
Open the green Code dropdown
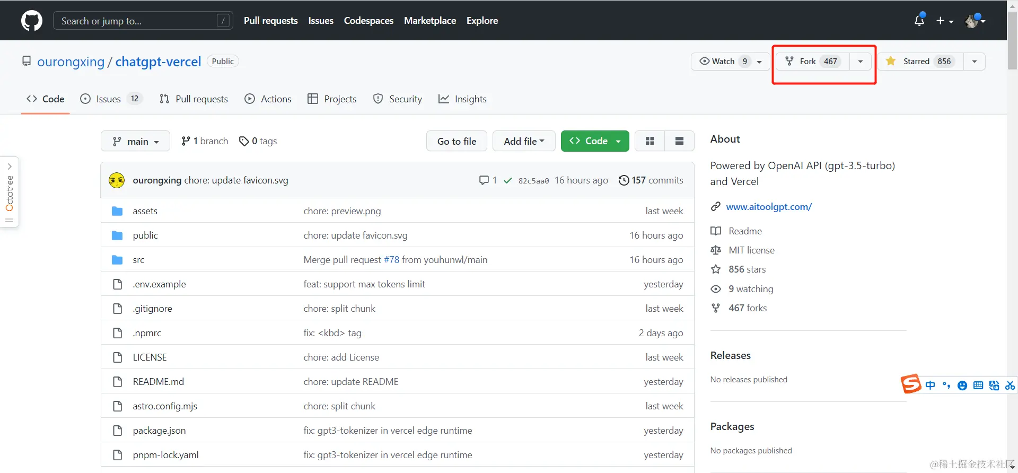point(595,141)
